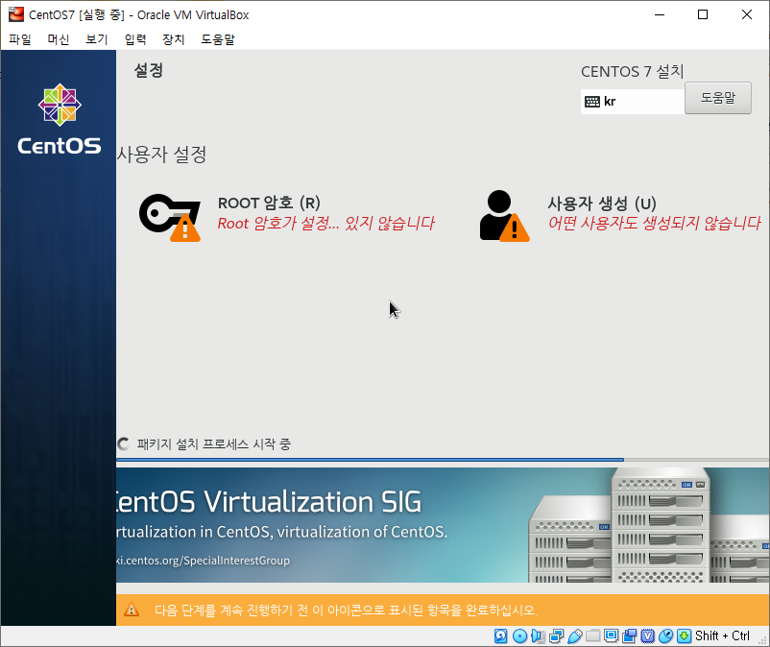770x647 pixels.
Task: Click the mouse integration status icon
Action: click(666, 635)
